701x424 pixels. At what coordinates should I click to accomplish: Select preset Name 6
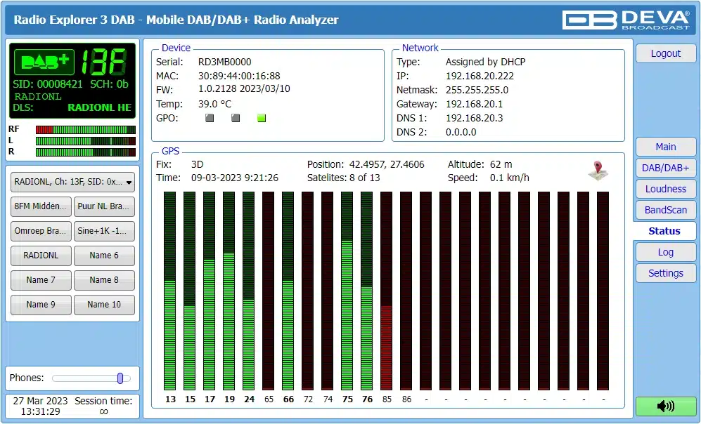pos(104,256)
